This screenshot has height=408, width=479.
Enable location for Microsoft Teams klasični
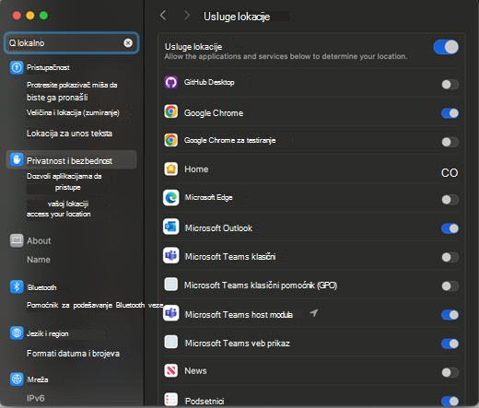point(450,257)
